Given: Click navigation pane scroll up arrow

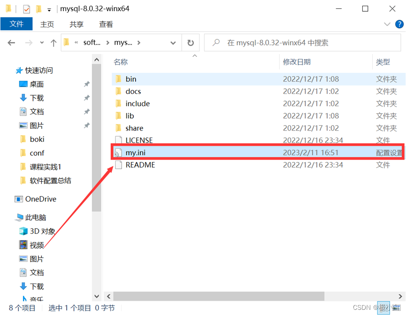Looking at the screenshot, I should click(97, 60).
